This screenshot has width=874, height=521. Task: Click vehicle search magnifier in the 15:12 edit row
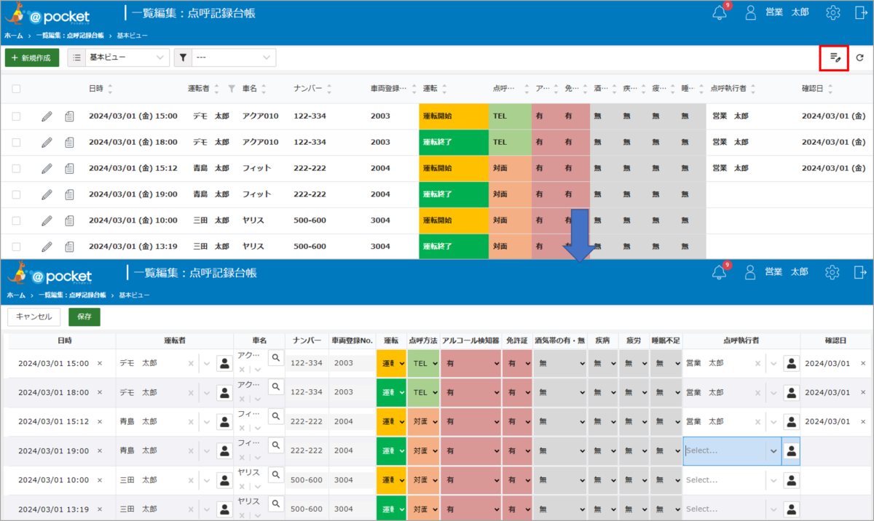coord(275,416)
